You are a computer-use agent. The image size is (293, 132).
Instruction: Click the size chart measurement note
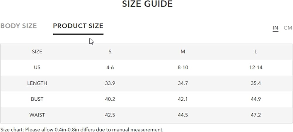(x=82, y=129)
